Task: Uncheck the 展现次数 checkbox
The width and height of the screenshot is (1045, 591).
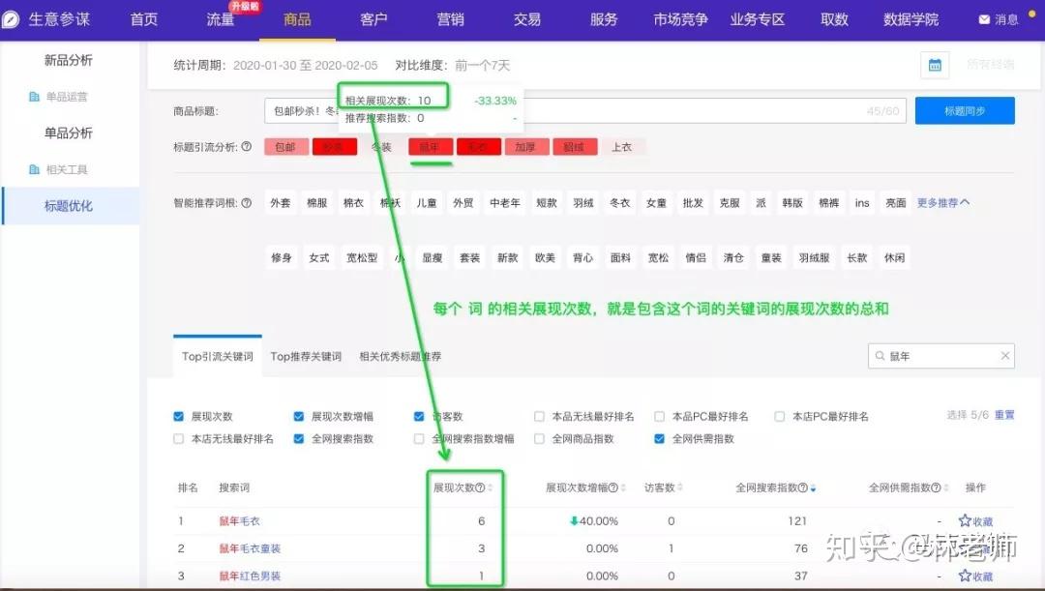Action: click(x=178, y=417)
